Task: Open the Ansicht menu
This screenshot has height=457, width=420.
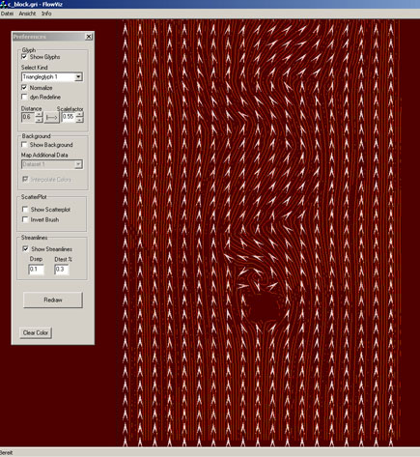Action: [27, 14]
